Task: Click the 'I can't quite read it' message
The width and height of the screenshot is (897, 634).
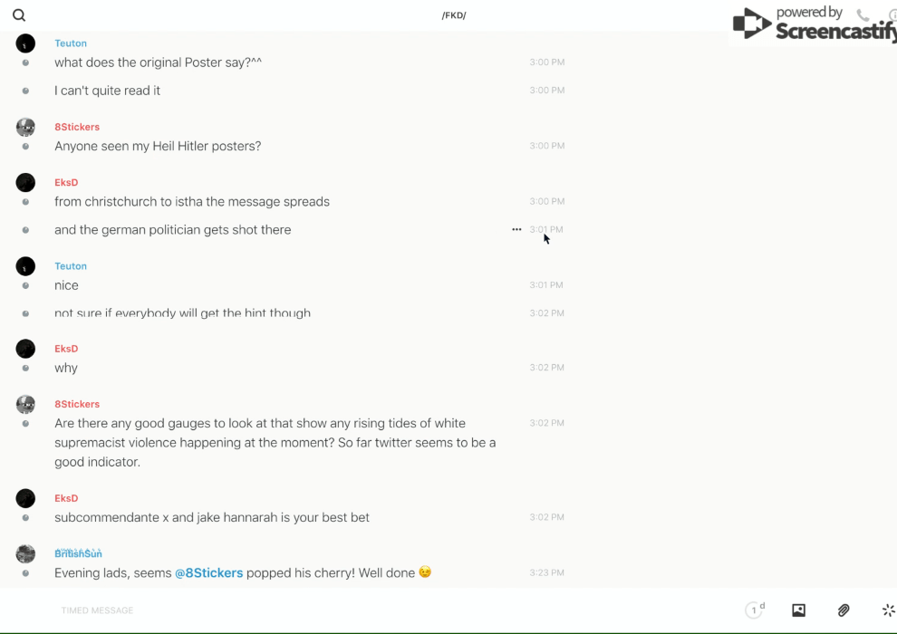Action: [107, 91]
